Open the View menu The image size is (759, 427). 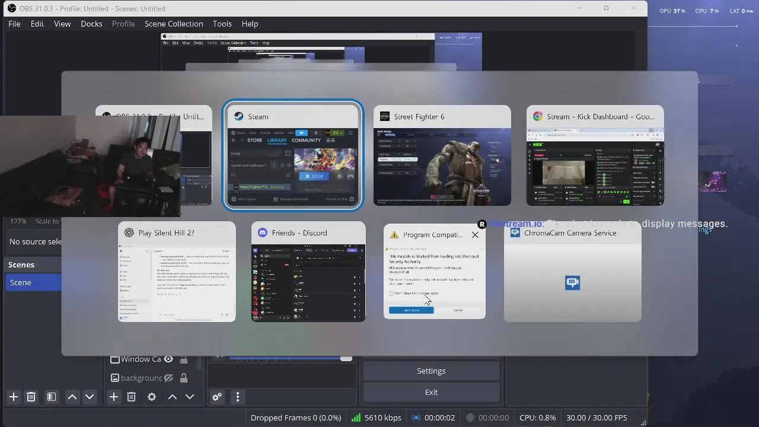point(62,24)
